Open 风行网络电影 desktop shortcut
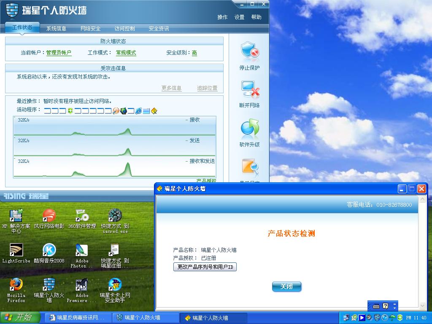The width and height of the screenshot is (432, 324). 49,216
